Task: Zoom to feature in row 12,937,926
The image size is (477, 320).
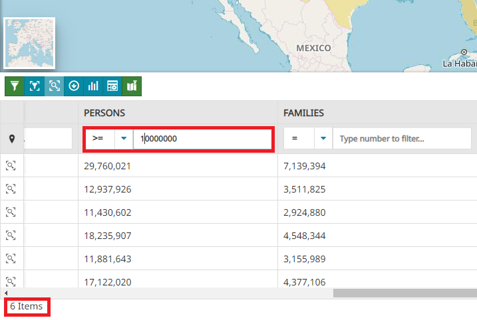Action: tap(11, 189)
